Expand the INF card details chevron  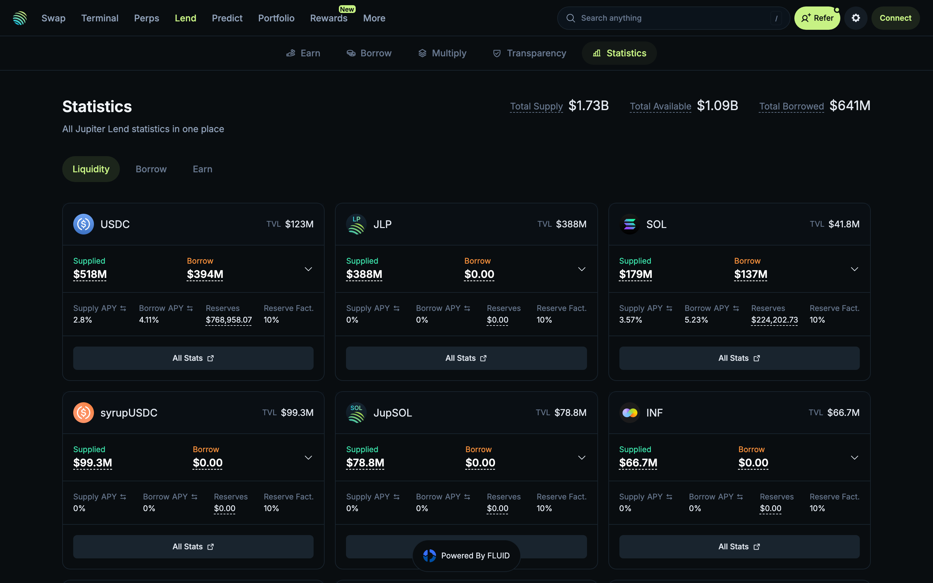pyautogui.click(x=855, y=457)
